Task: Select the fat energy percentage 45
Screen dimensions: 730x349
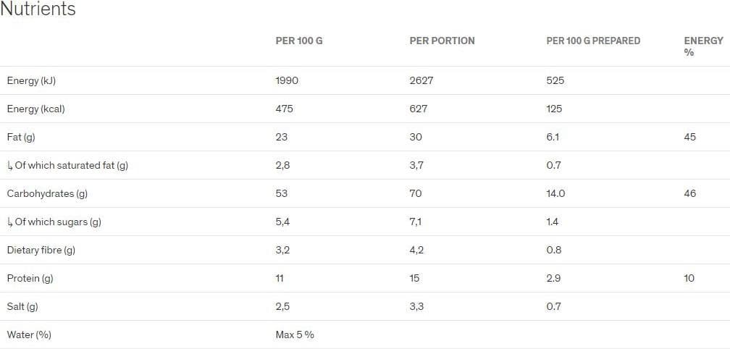Action: [x=690, y=138]
